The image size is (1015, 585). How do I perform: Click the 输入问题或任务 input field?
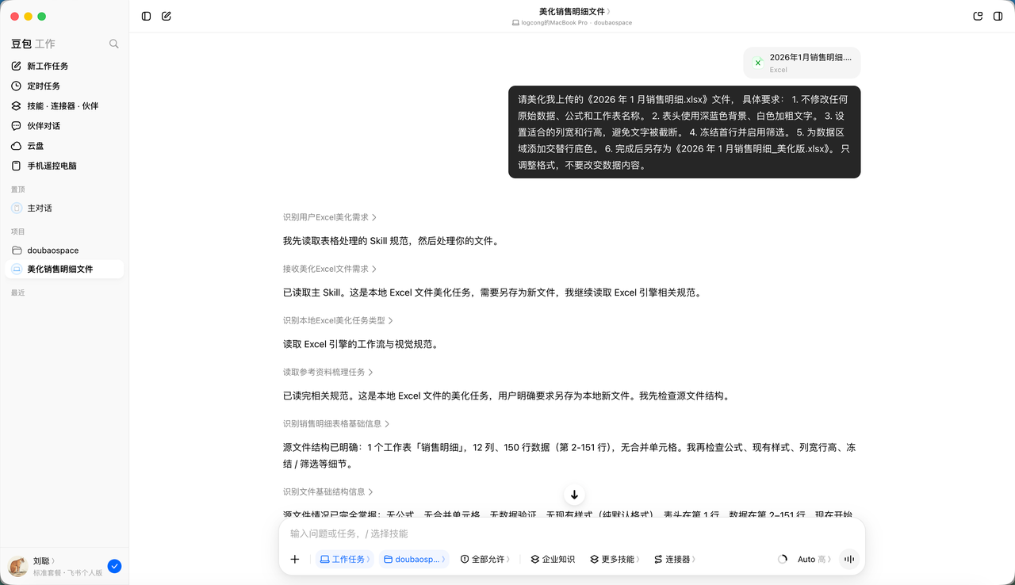pyautogui.click(x=572, y=533)
